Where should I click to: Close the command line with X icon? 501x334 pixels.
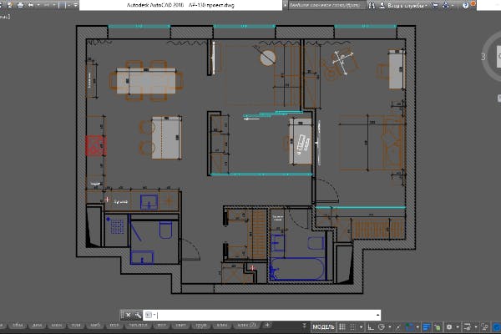(x=127, y=315)
